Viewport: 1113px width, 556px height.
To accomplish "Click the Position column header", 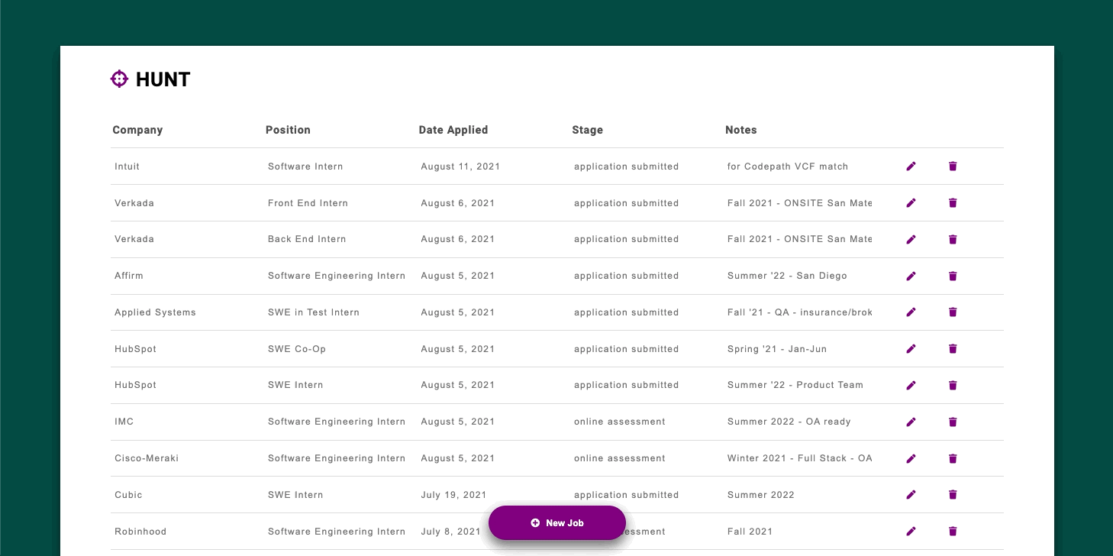I will (x=288, y=130).
